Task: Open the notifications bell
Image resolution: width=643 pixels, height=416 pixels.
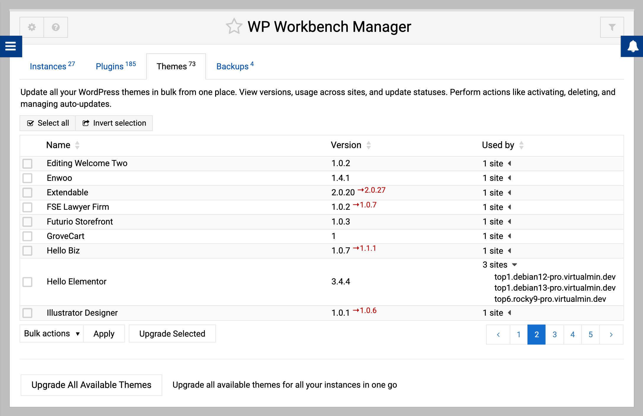Action: pos(632,46)
